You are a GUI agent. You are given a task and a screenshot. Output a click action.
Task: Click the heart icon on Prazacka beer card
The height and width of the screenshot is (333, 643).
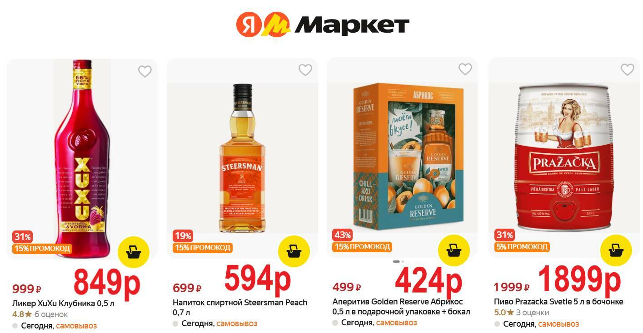(x=627, y=69)
